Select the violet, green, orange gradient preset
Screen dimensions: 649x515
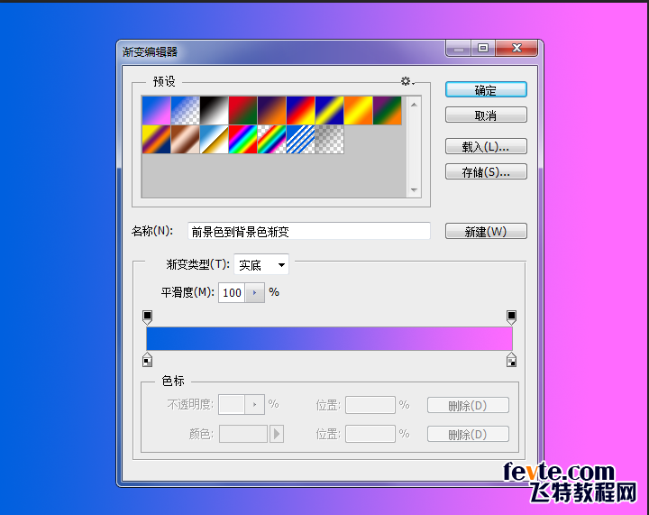(x=387, y=111)
